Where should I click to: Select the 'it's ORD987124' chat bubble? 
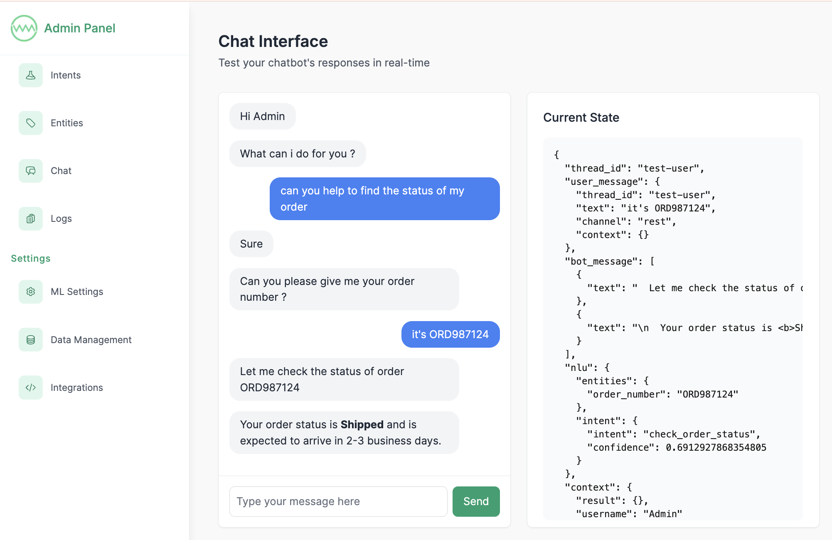pos(450,334)
